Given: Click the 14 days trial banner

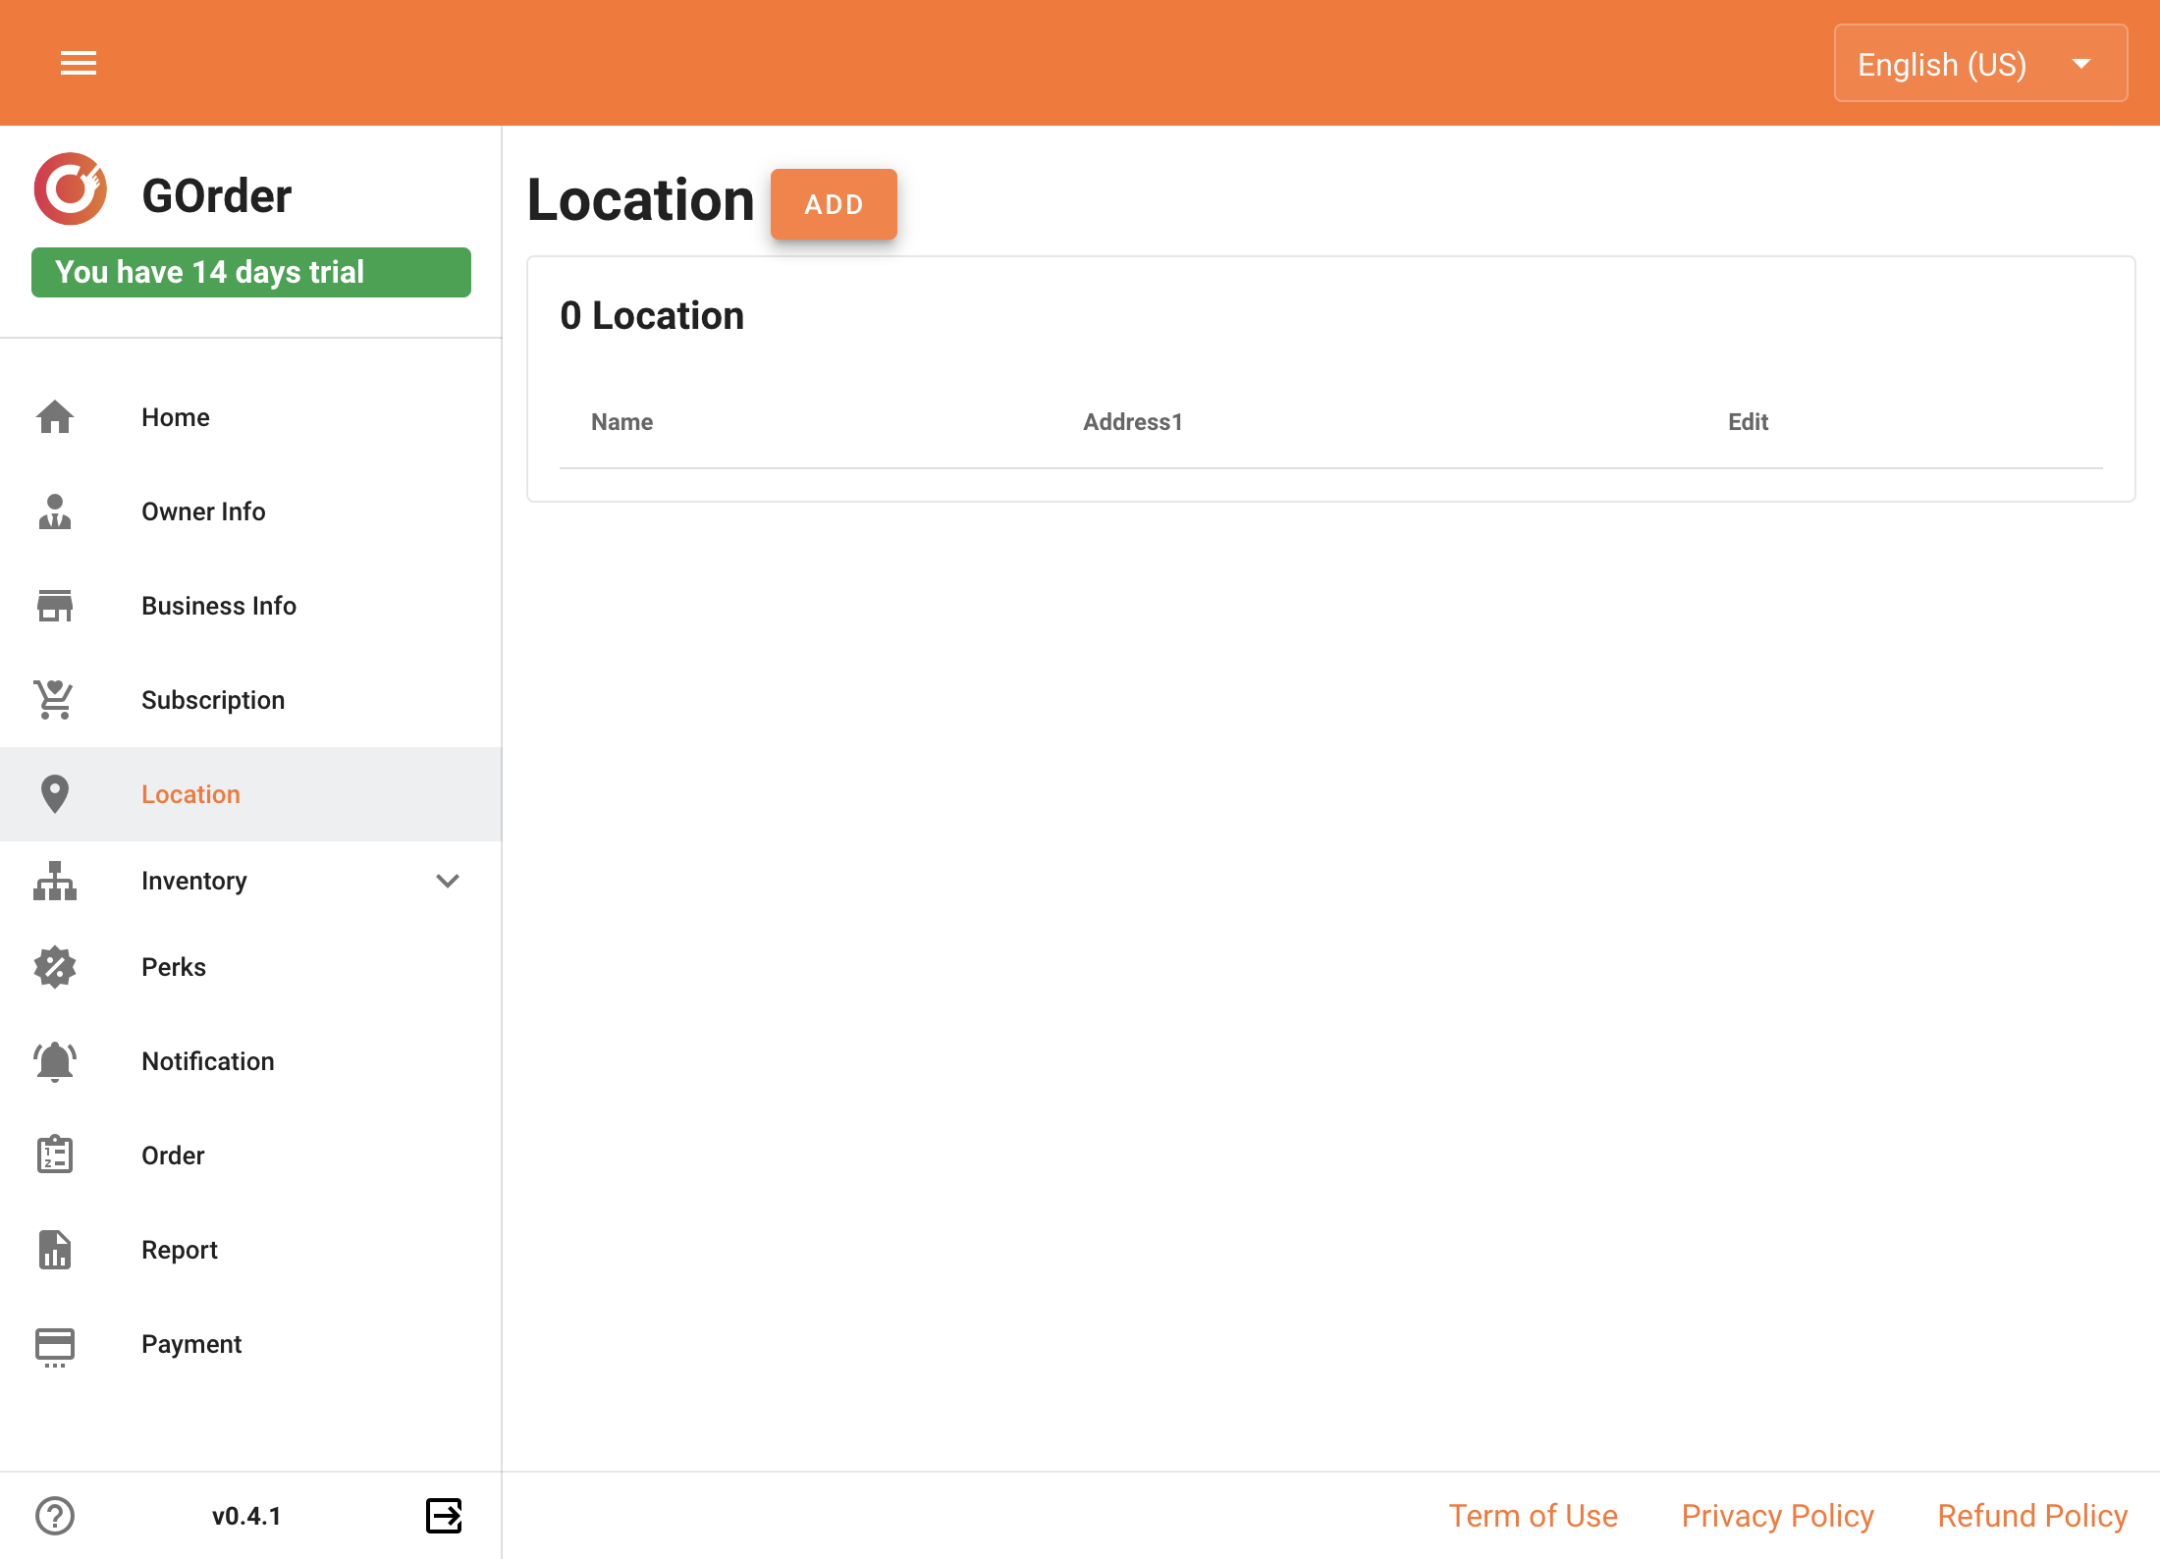Looking at the screenshot, I should 251,272.
